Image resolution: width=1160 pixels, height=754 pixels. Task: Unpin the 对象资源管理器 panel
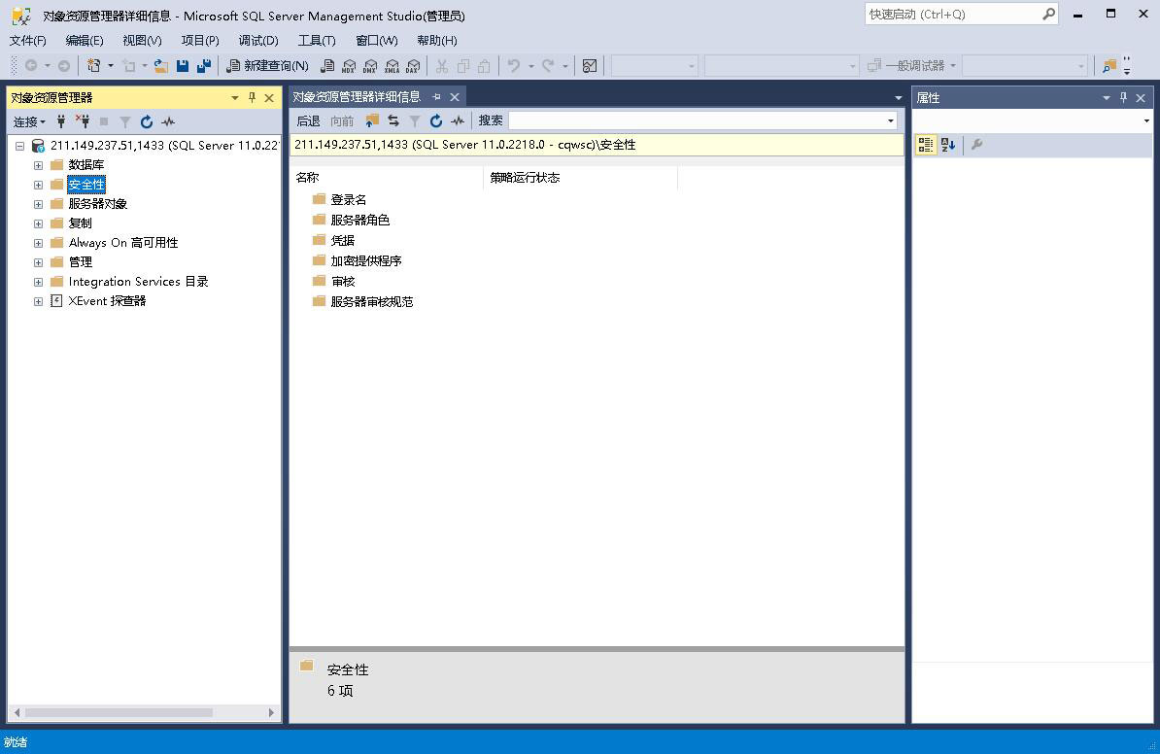251,97
